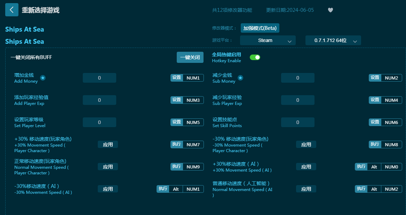Click the Add Money value field
Image resolution: width=406 pixels, height=215 pixels.
[x=99, y=78]
